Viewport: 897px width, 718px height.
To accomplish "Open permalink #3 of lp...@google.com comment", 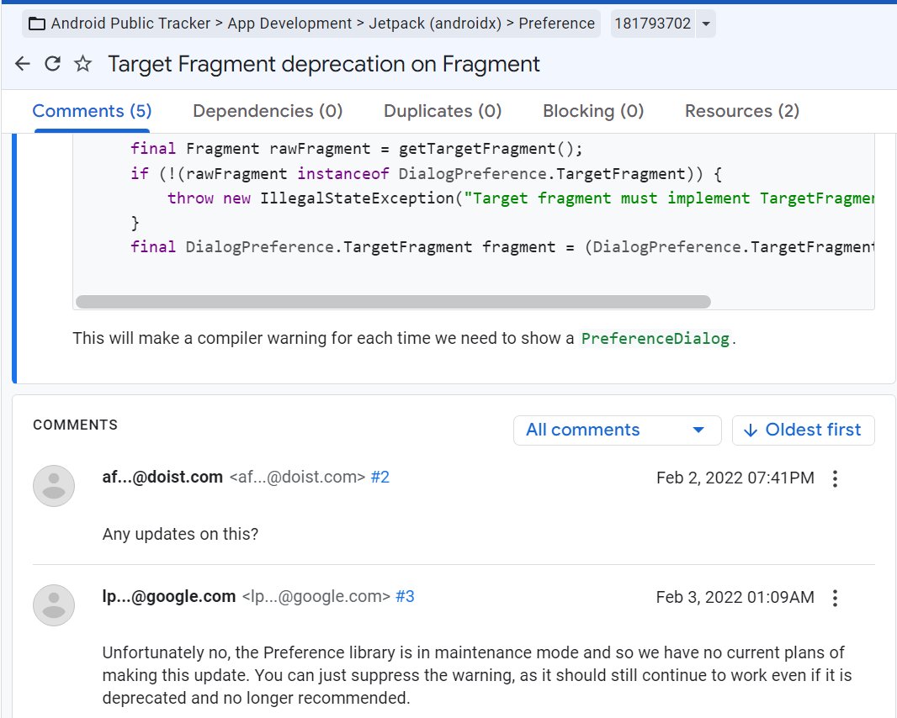I will pos(405,596).
